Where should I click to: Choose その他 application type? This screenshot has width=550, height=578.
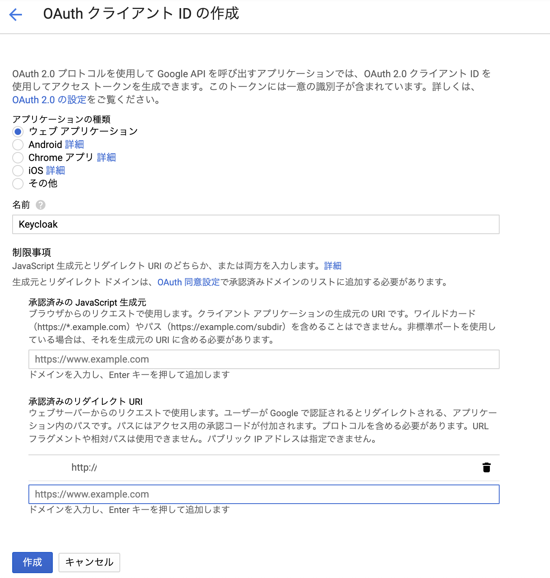[x=18, y=184]
